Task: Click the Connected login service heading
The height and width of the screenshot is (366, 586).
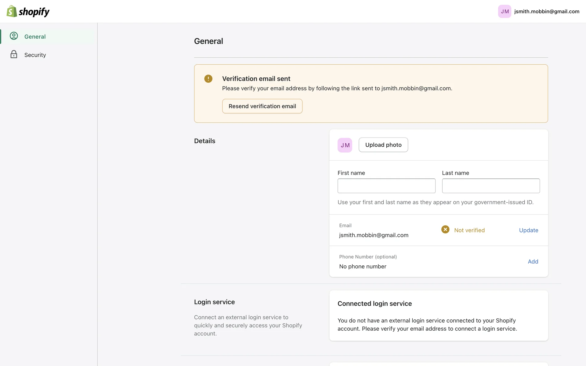Action: click(x=374, y=303)
